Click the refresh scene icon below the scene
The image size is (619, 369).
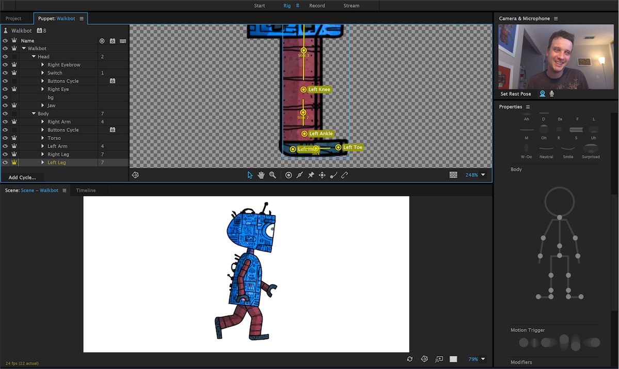(410, 359)
